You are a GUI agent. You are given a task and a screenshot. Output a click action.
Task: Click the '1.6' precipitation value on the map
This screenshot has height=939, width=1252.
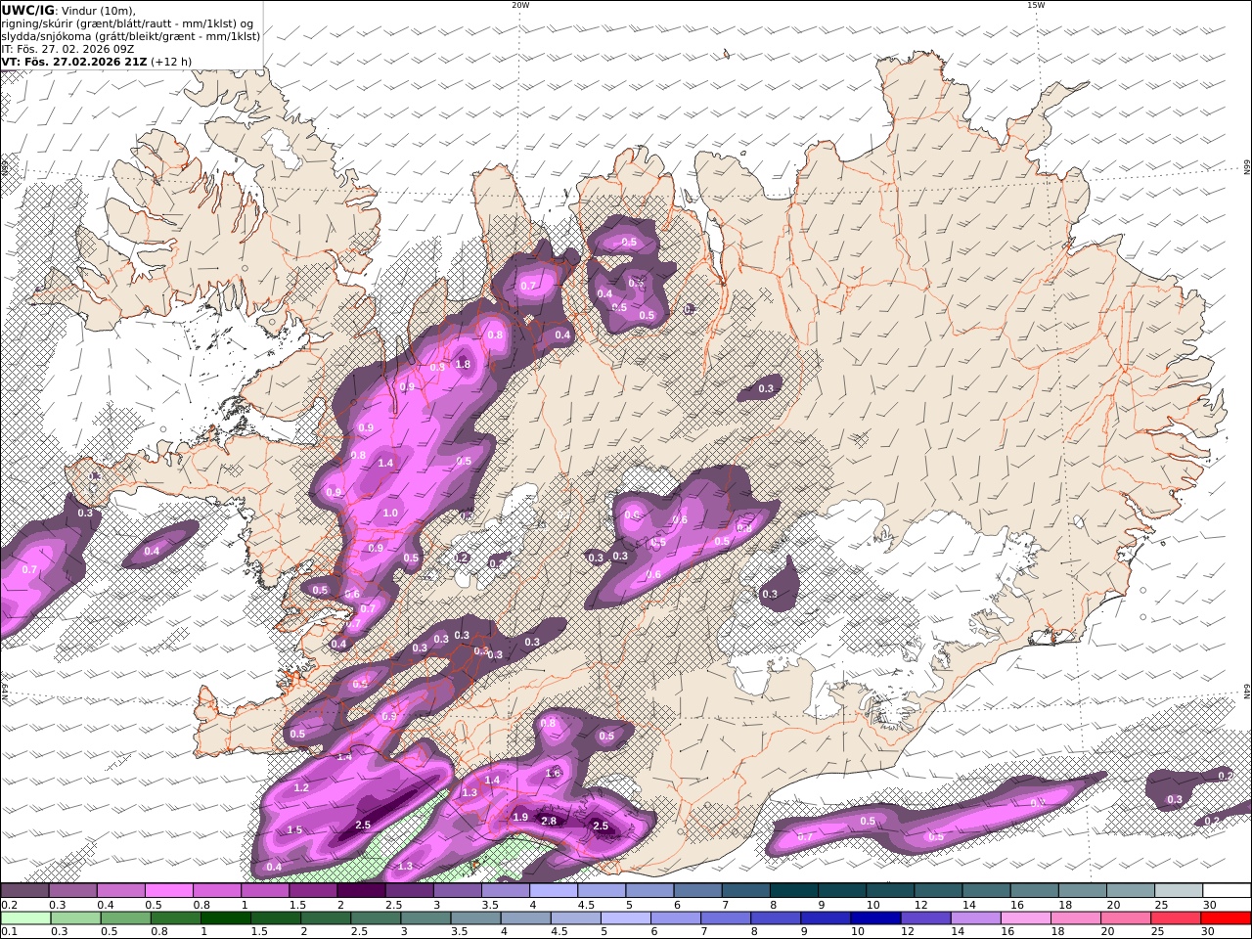click(553, 773)
